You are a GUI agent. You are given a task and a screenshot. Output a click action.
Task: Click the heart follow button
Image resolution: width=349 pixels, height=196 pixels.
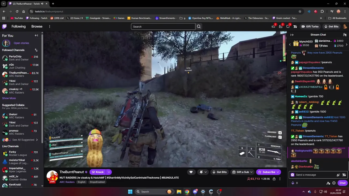[x=191, y=172]
